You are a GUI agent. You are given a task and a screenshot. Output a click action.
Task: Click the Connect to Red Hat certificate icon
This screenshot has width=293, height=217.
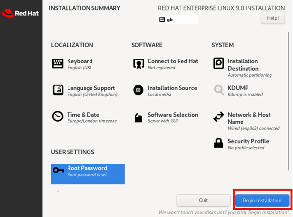[x=138, y=64]
